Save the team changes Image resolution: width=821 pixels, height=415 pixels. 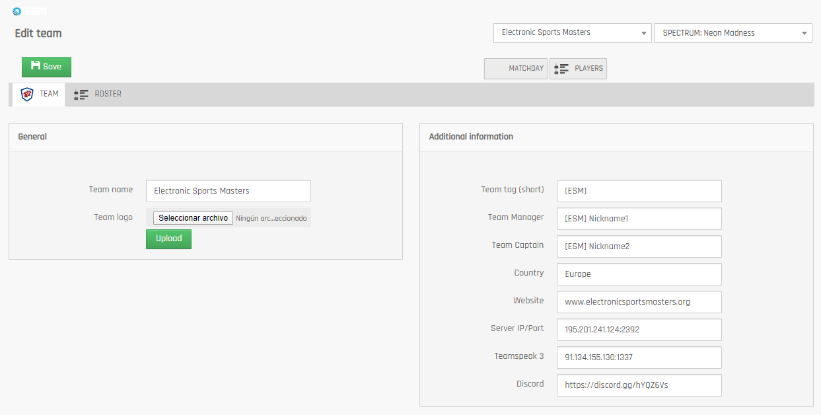coord(46,67)
